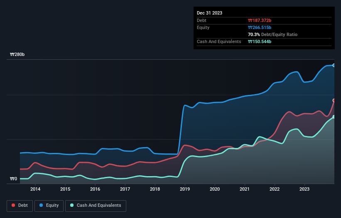The height and width of the screenshot is (218, 341).
Task: Click the 2023 x-axis label
Action: (304, 189)
